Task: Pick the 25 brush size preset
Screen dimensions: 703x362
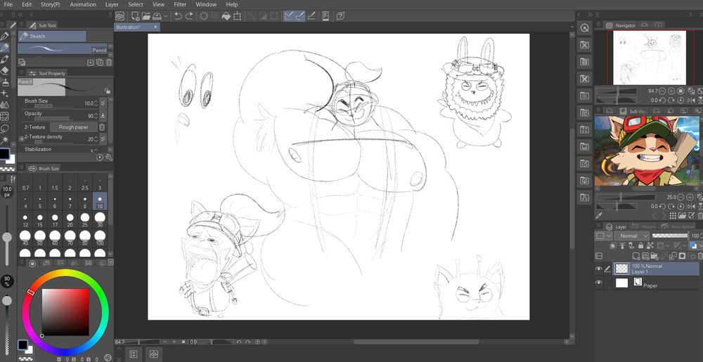Action: [x=85, y=220]
